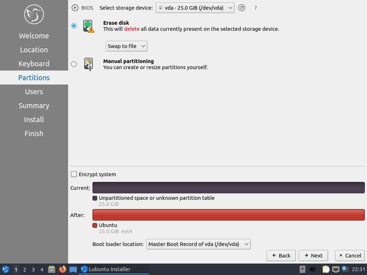Switch to virtual desktop 3
Screen dimensions: 367x275
[x=33, y=269]
